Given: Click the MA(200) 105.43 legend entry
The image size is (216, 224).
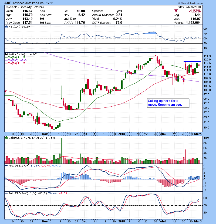Looking at the screenshot, I should (x=16, y=60).
